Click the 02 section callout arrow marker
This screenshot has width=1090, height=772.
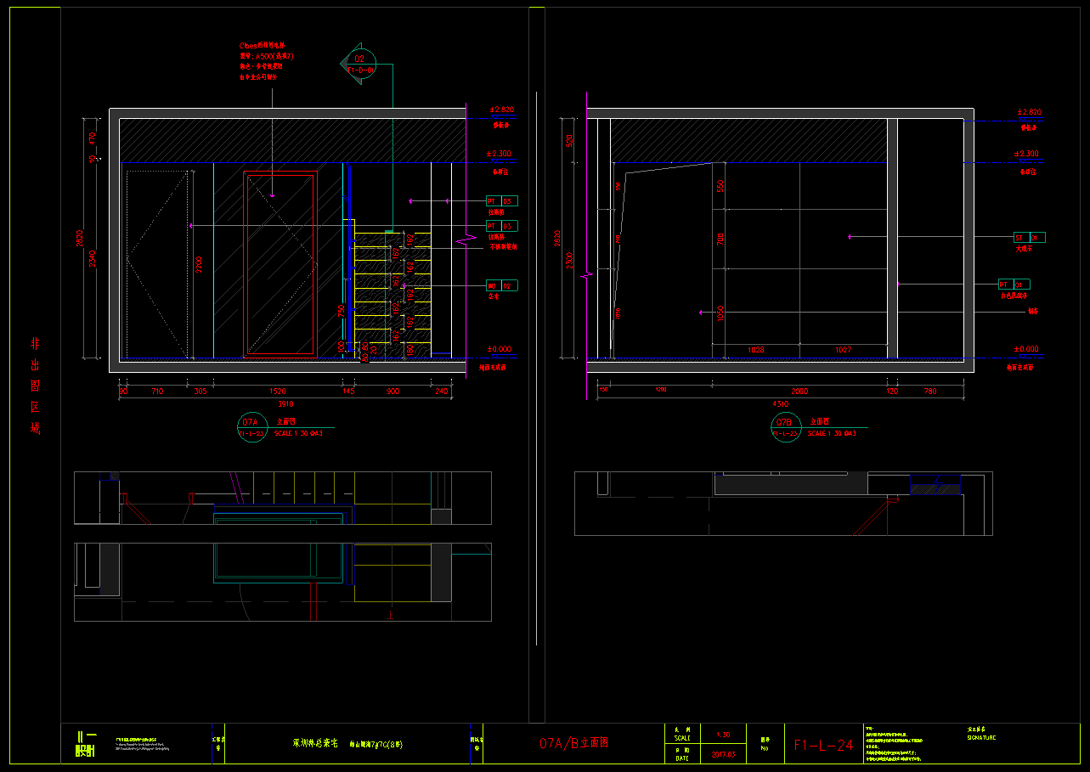(359, 65)
